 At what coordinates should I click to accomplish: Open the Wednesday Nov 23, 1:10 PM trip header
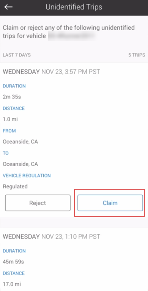pos(51,236)
